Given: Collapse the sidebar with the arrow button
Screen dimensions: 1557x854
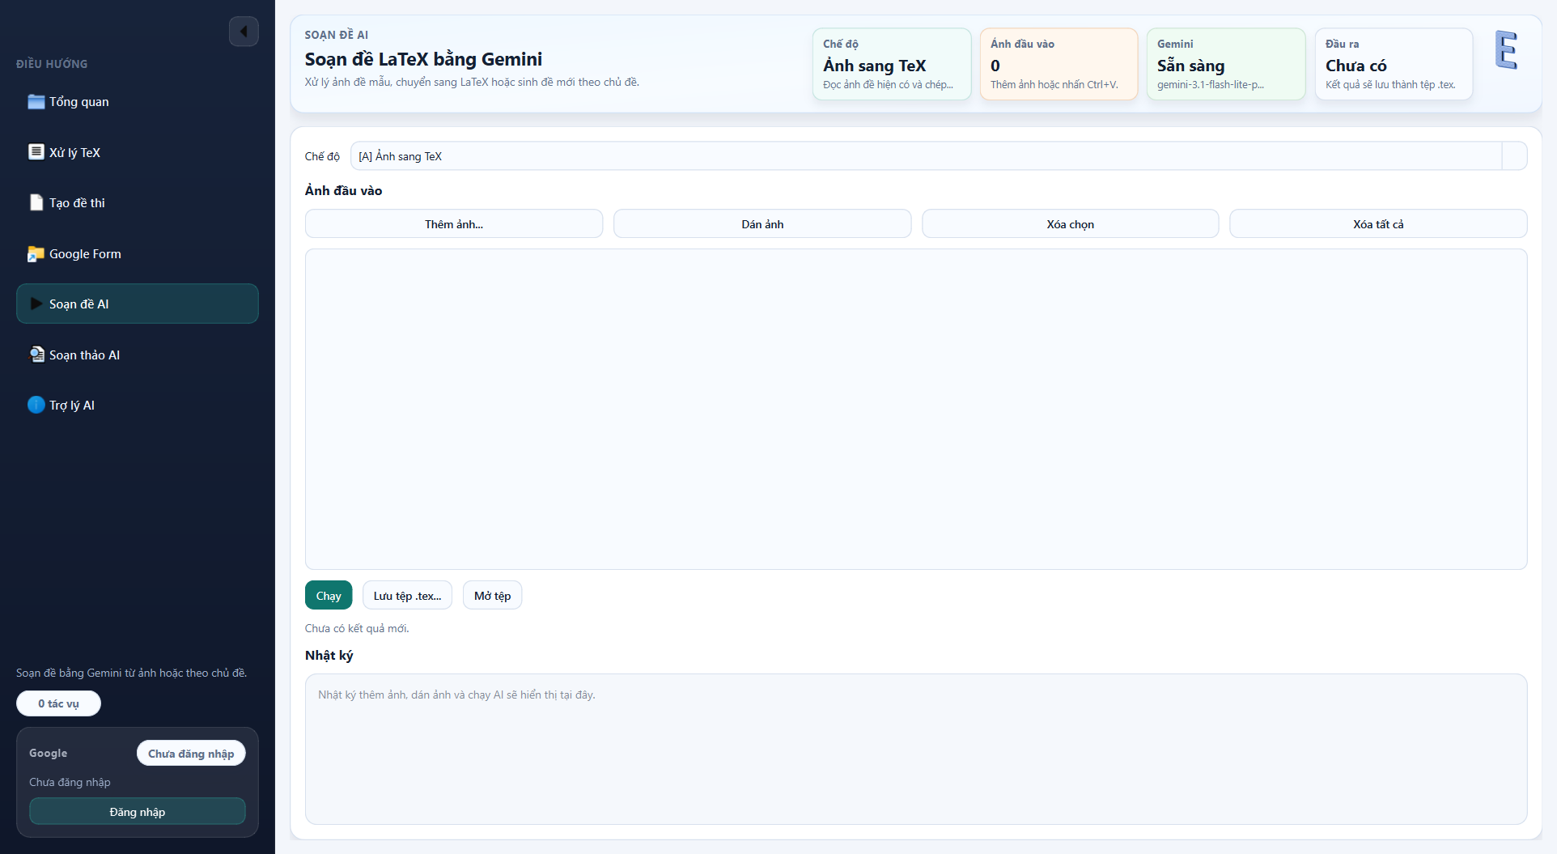Looking at the screenshot, I should 244,32.
